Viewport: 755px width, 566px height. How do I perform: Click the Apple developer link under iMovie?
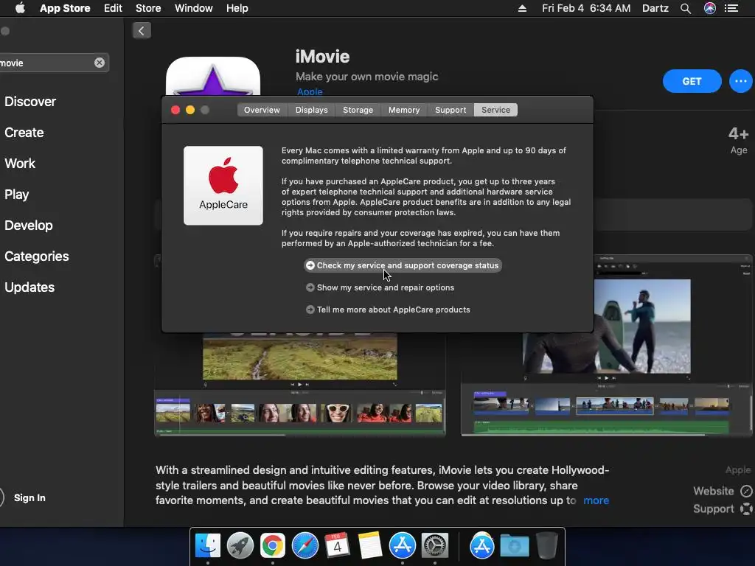tap(310, 91)
